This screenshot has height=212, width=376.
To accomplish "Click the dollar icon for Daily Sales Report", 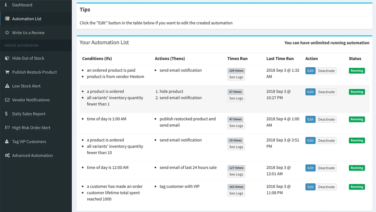I will pyautogui.click(x=7, y=113).
